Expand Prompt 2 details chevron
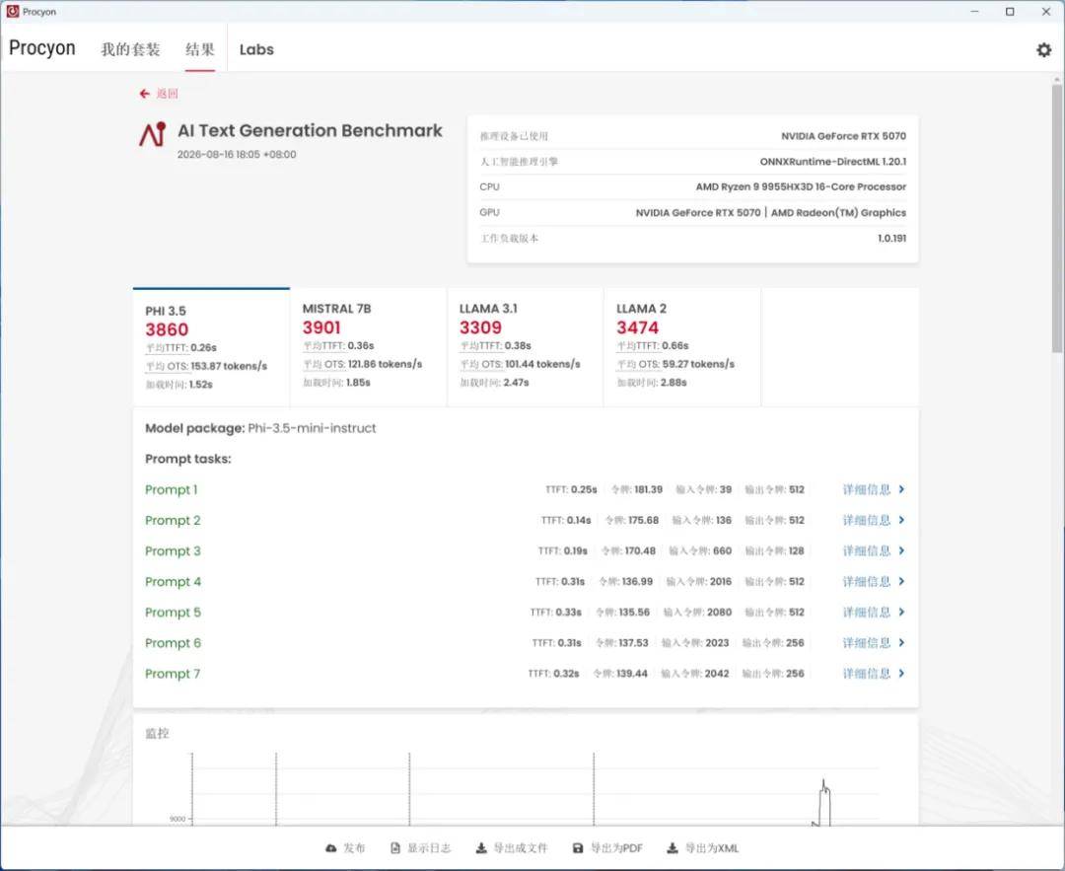Viewport: 1065px width, 871px height. (901, 520)
